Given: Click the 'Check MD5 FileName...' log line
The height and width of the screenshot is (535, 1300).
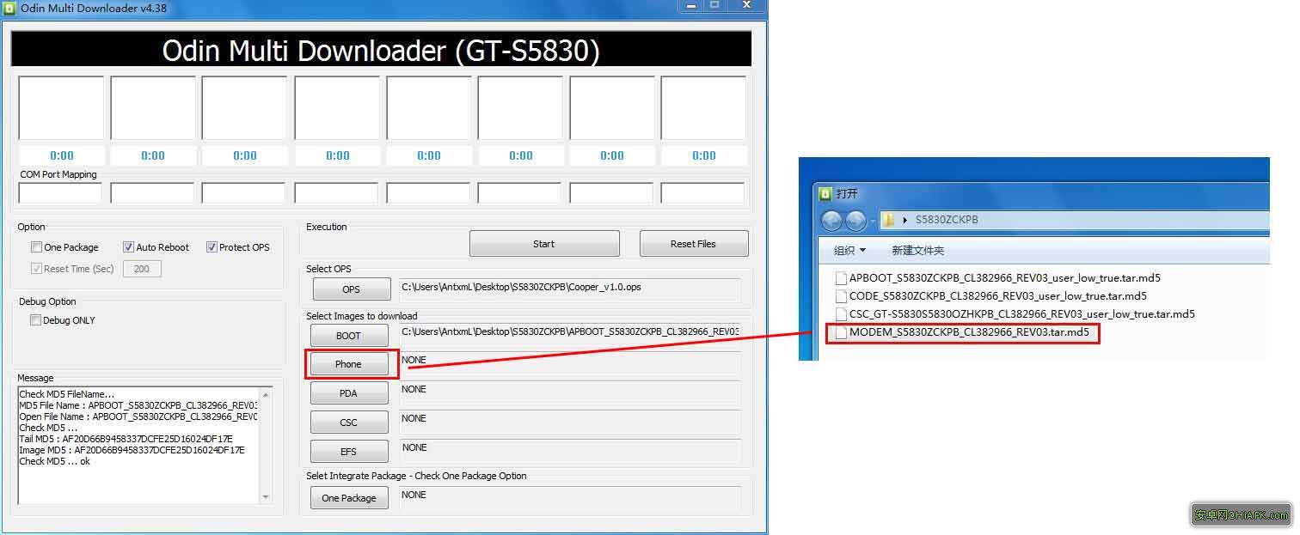Looking at the screenshot, I should (x=67, y=394).
